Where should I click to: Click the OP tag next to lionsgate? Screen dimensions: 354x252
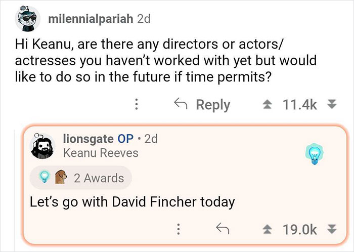coord(125,138)
